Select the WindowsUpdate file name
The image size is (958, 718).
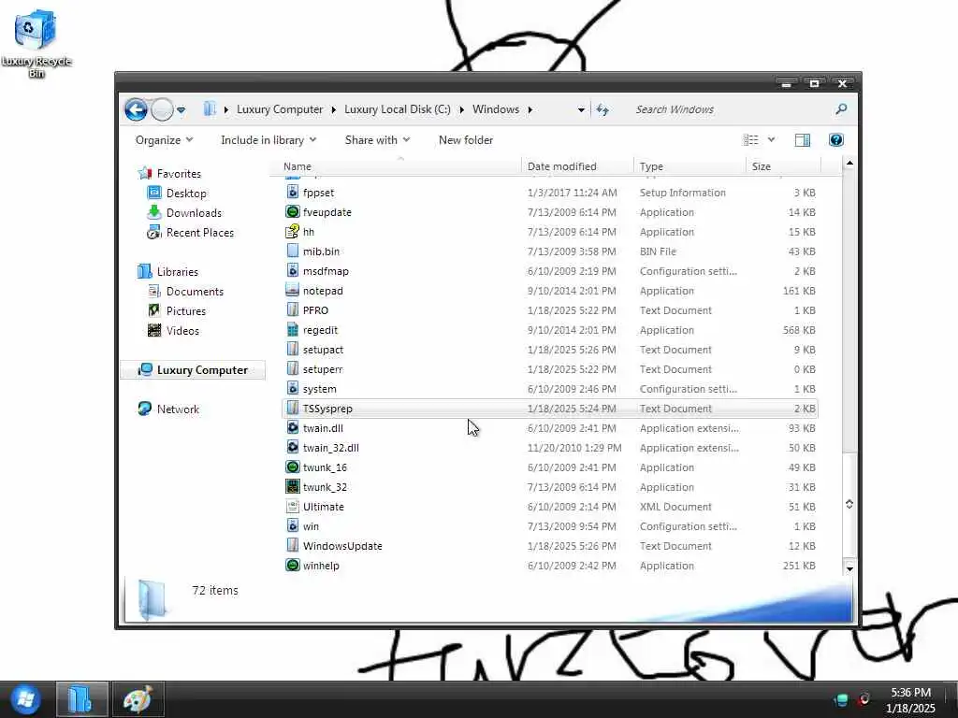342,546
